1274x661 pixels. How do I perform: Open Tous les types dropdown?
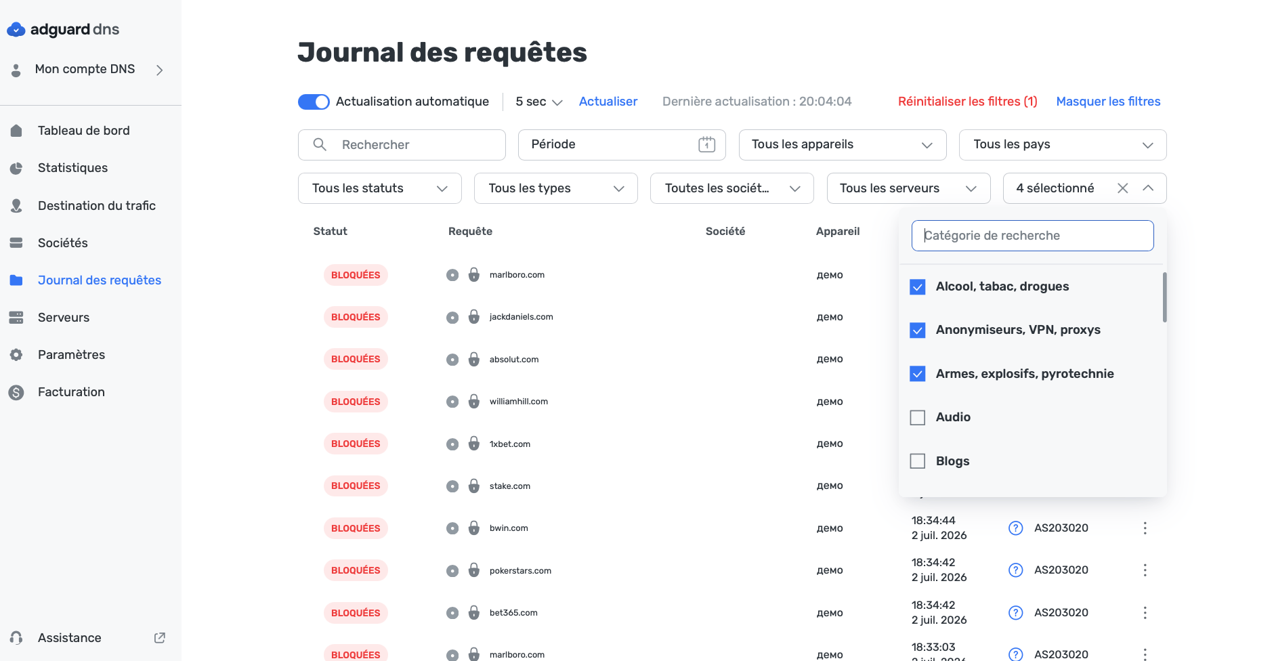tap(556, 188)
